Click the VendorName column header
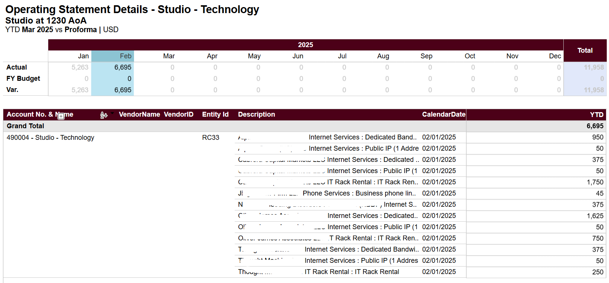The width and height of the screenshot is (609, 283). tap(139, 114)
